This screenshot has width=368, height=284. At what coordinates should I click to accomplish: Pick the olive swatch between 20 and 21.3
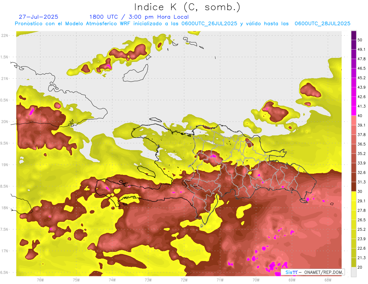point(354,262)
